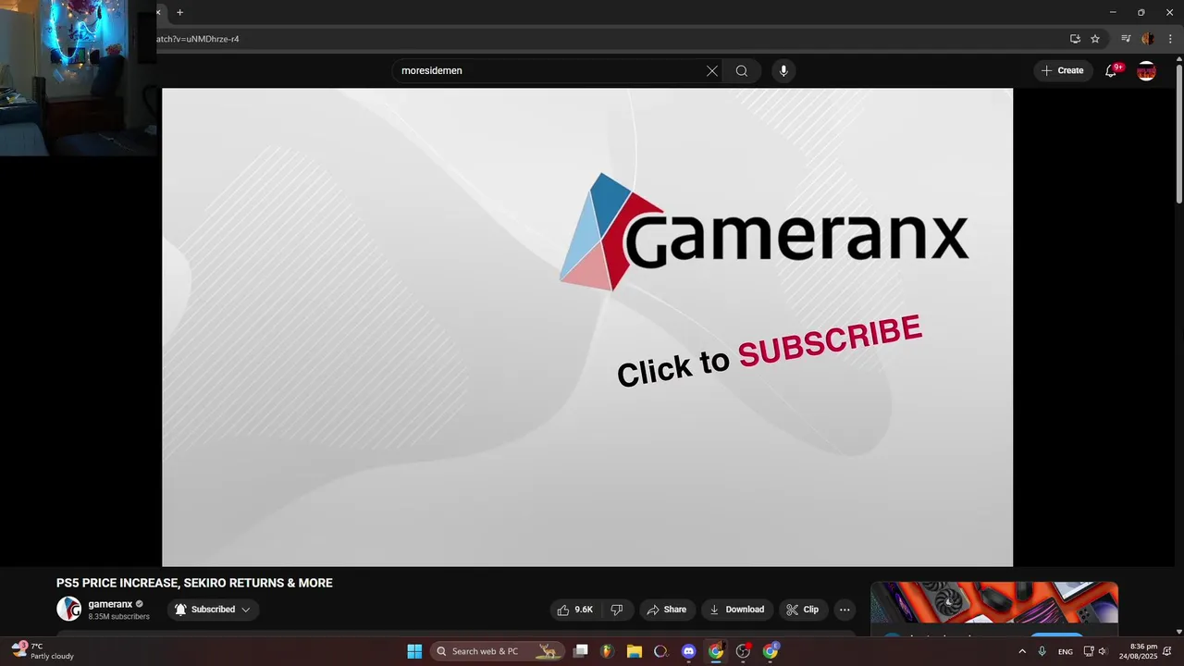1184x666 pixels.
Task: Open the gameranx channel name link
Action: (x=110, y=604)
